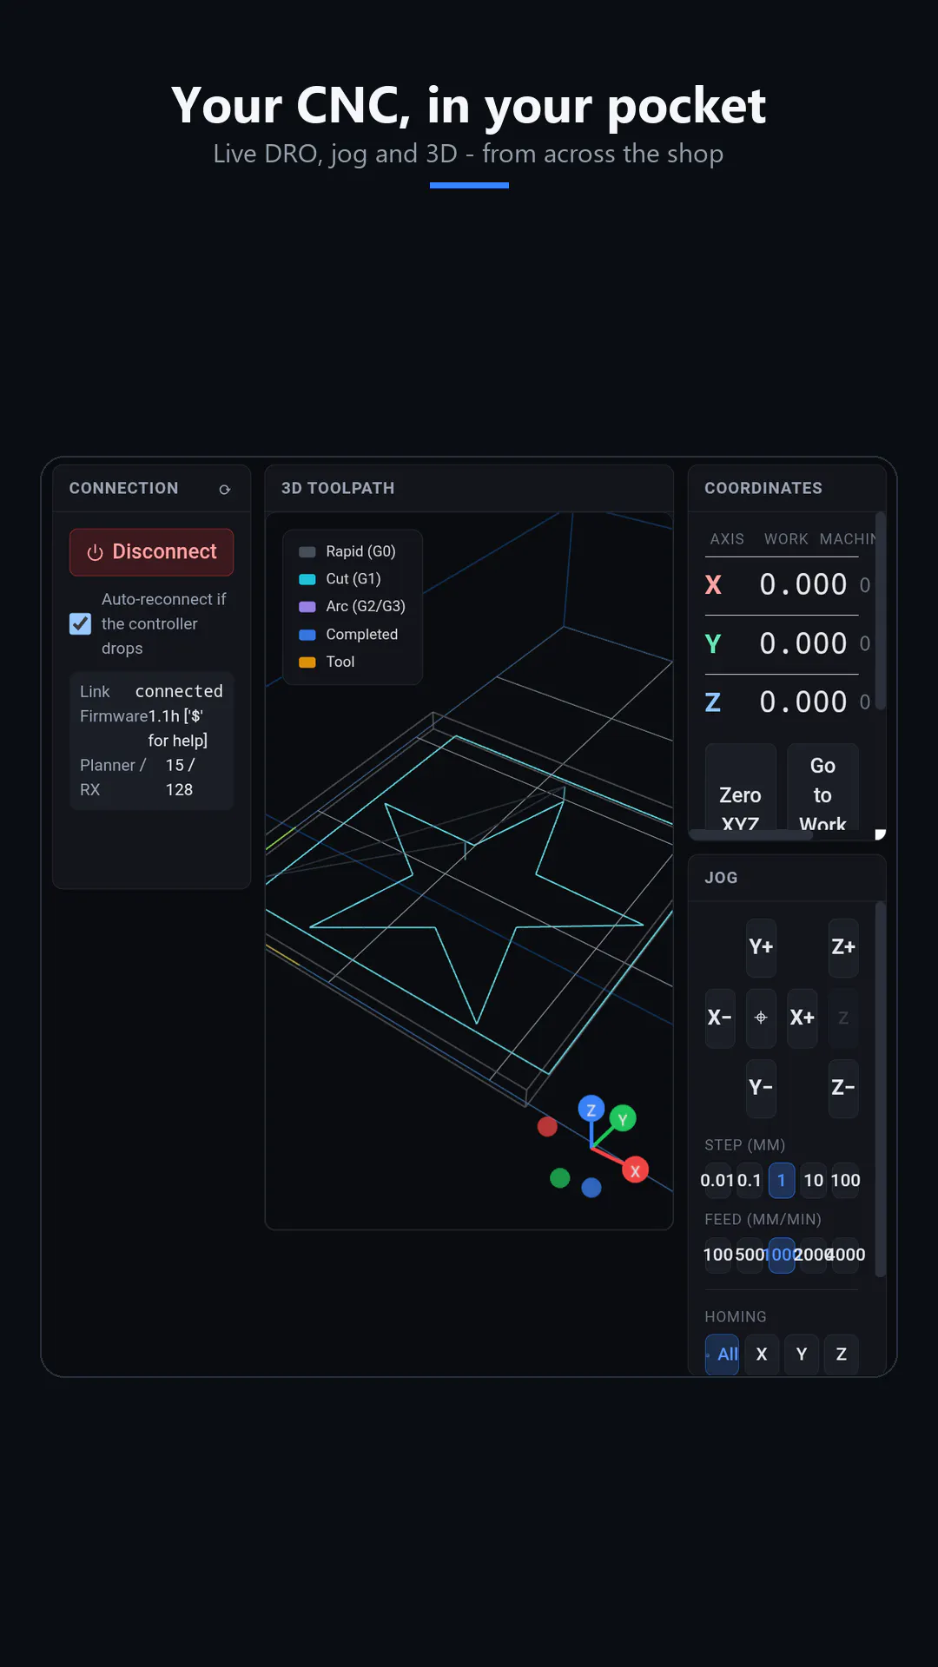Click the refresh icon in the Connection header

225,490
